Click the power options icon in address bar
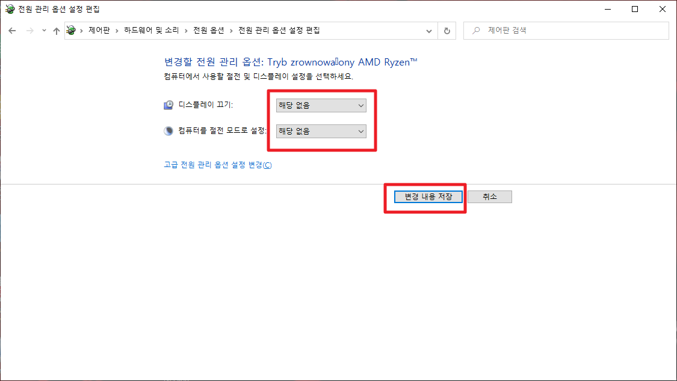The height and width of the screenshot is (381, 677). (71, 30)
